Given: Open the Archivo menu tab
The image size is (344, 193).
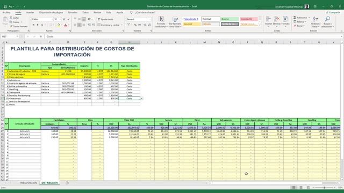Looking at the screenshot, I should (x=6, y=12).
